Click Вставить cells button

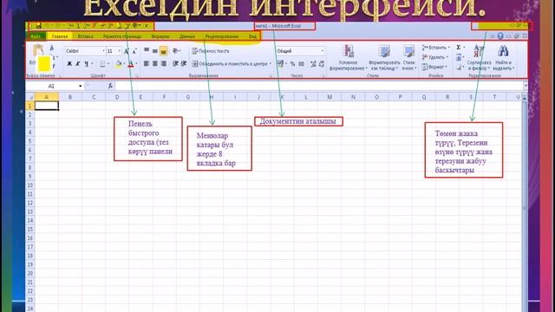click(x=435, y=48)
